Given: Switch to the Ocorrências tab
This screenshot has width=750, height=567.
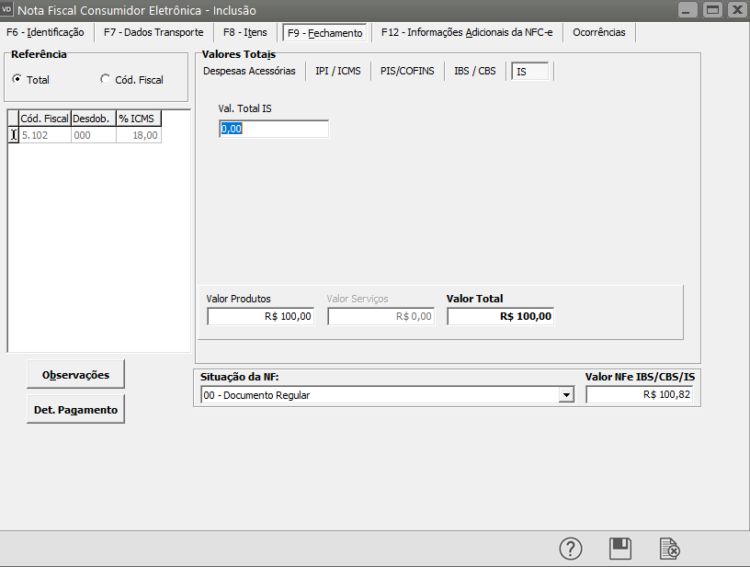Looking at the screenshot, I should [x=598, y=32].
